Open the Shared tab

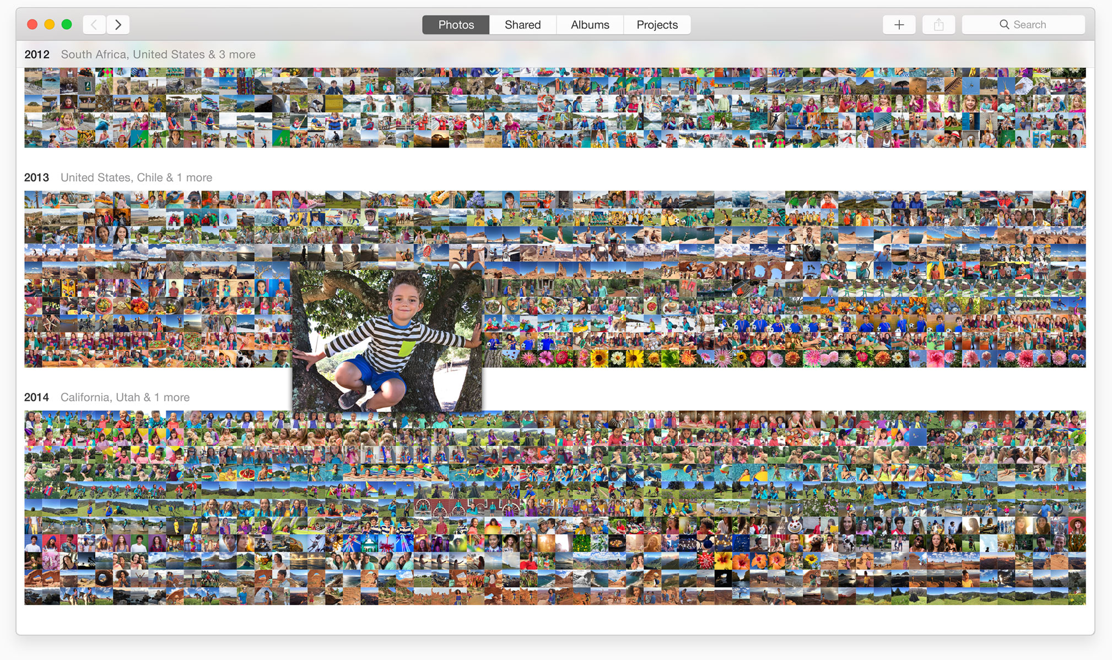pyautogui.click(x=522, y=25)
